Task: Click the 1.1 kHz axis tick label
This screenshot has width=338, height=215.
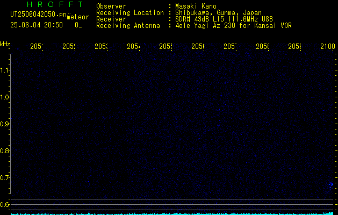Action: coord(4,70)
